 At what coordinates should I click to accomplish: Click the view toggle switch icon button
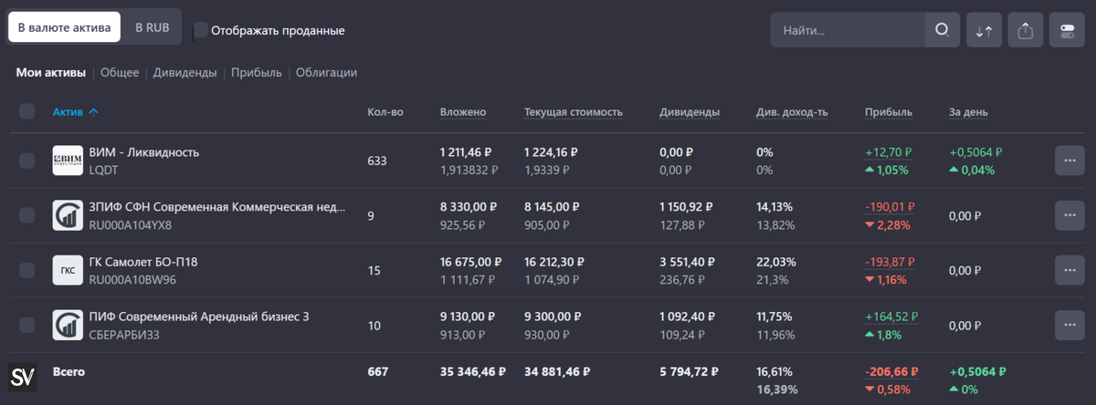pos(1067,30)
